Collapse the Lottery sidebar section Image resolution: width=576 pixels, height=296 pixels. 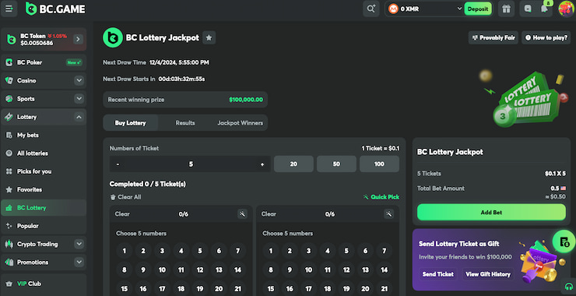pyautogui.click(x=79, y=117)
